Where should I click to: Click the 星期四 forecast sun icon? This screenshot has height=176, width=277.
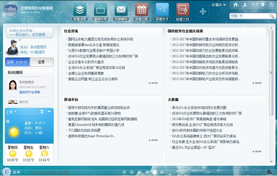click(x=13, y=154)
